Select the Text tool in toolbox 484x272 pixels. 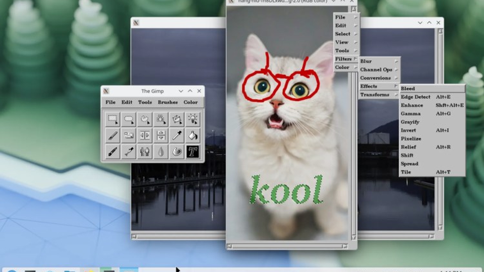pos(193,152)
